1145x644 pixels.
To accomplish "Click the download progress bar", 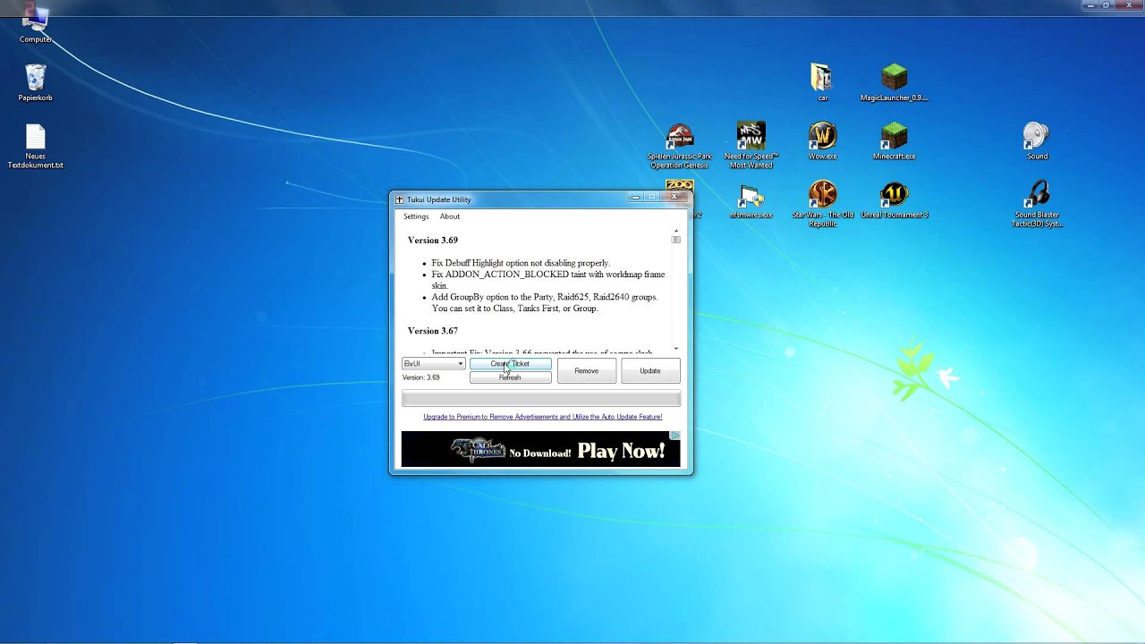I will point(541,399).
